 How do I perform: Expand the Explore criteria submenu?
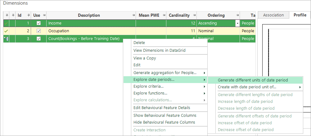pyautogui.click(x=205, y=86)
